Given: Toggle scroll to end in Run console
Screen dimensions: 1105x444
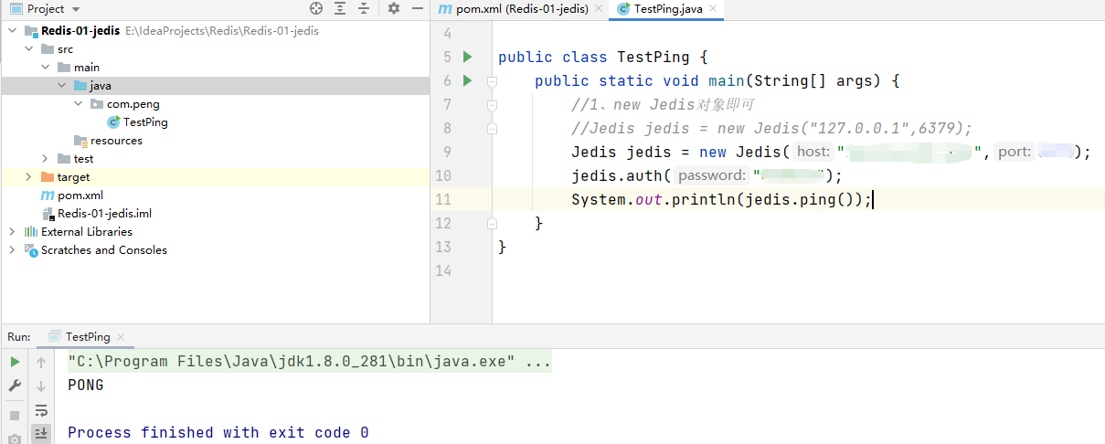Looking at the screenshot, I should click(41, 432).
